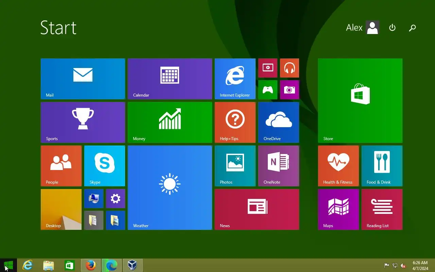The width and height of the screenshot is (435, 272).
Task: Open the Help+Tips tile
Action: pyautogui.click(x=235, y=122)
